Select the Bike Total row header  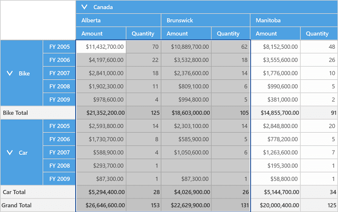tap(38, 113)
